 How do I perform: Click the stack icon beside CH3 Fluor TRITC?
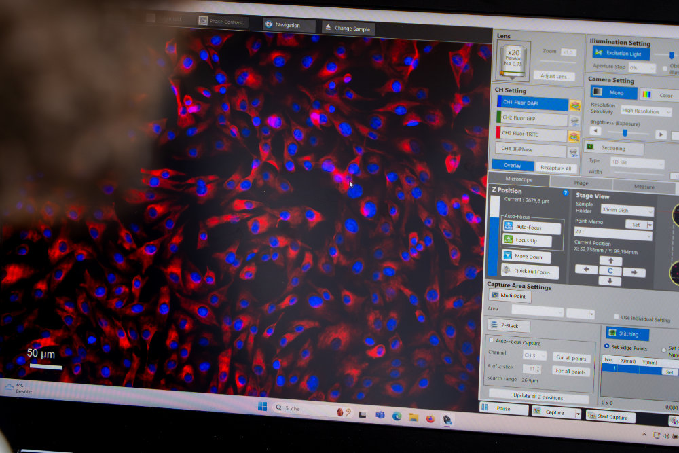[574, 136]
